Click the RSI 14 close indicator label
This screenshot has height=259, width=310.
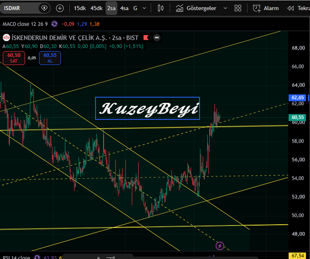(16, 258)
